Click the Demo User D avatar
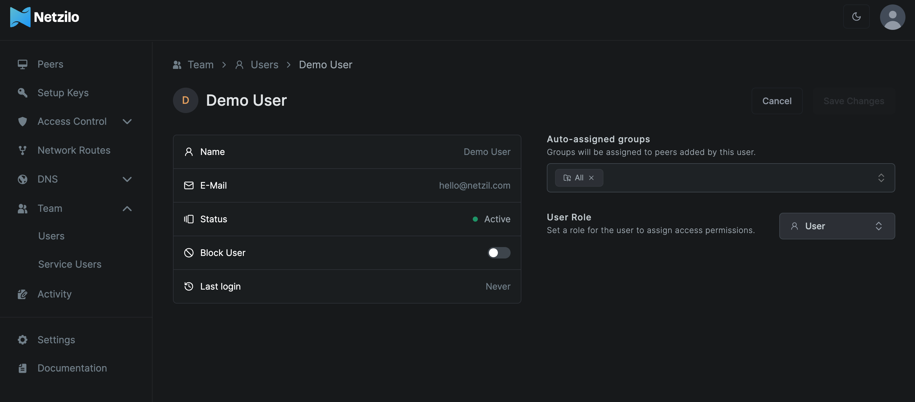The height and width of the screenshot is (402, 915). click(x=185, y=100)
